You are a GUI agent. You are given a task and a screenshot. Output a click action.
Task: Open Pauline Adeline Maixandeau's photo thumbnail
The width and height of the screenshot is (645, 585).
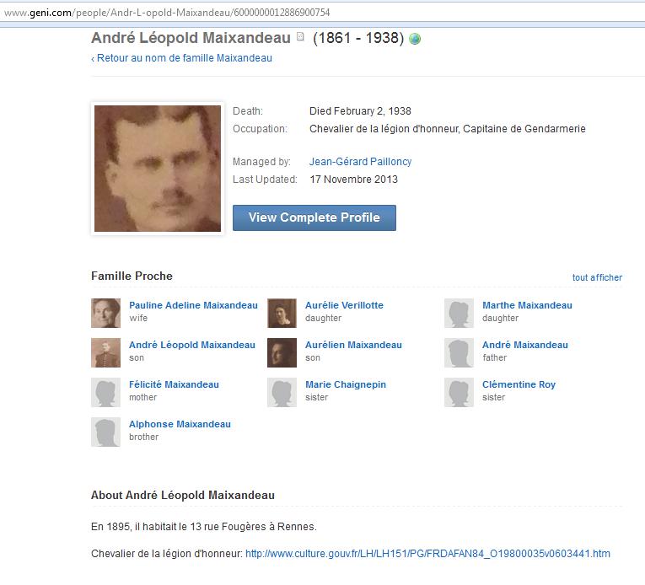105,313
